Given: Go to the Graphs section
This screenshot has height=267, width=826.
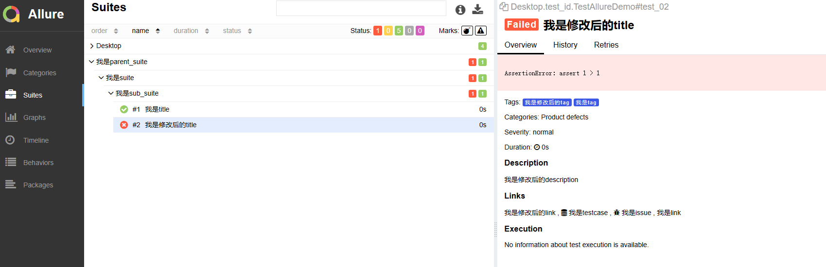Looking at the screenshot, I should (34, 117).
